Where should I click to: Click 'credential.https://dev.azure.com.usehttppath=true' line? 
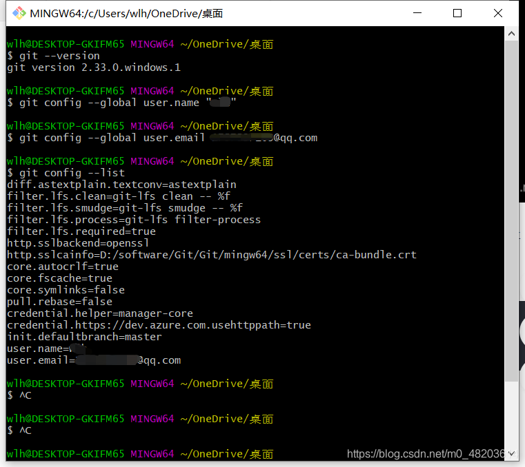click(159, 325)
